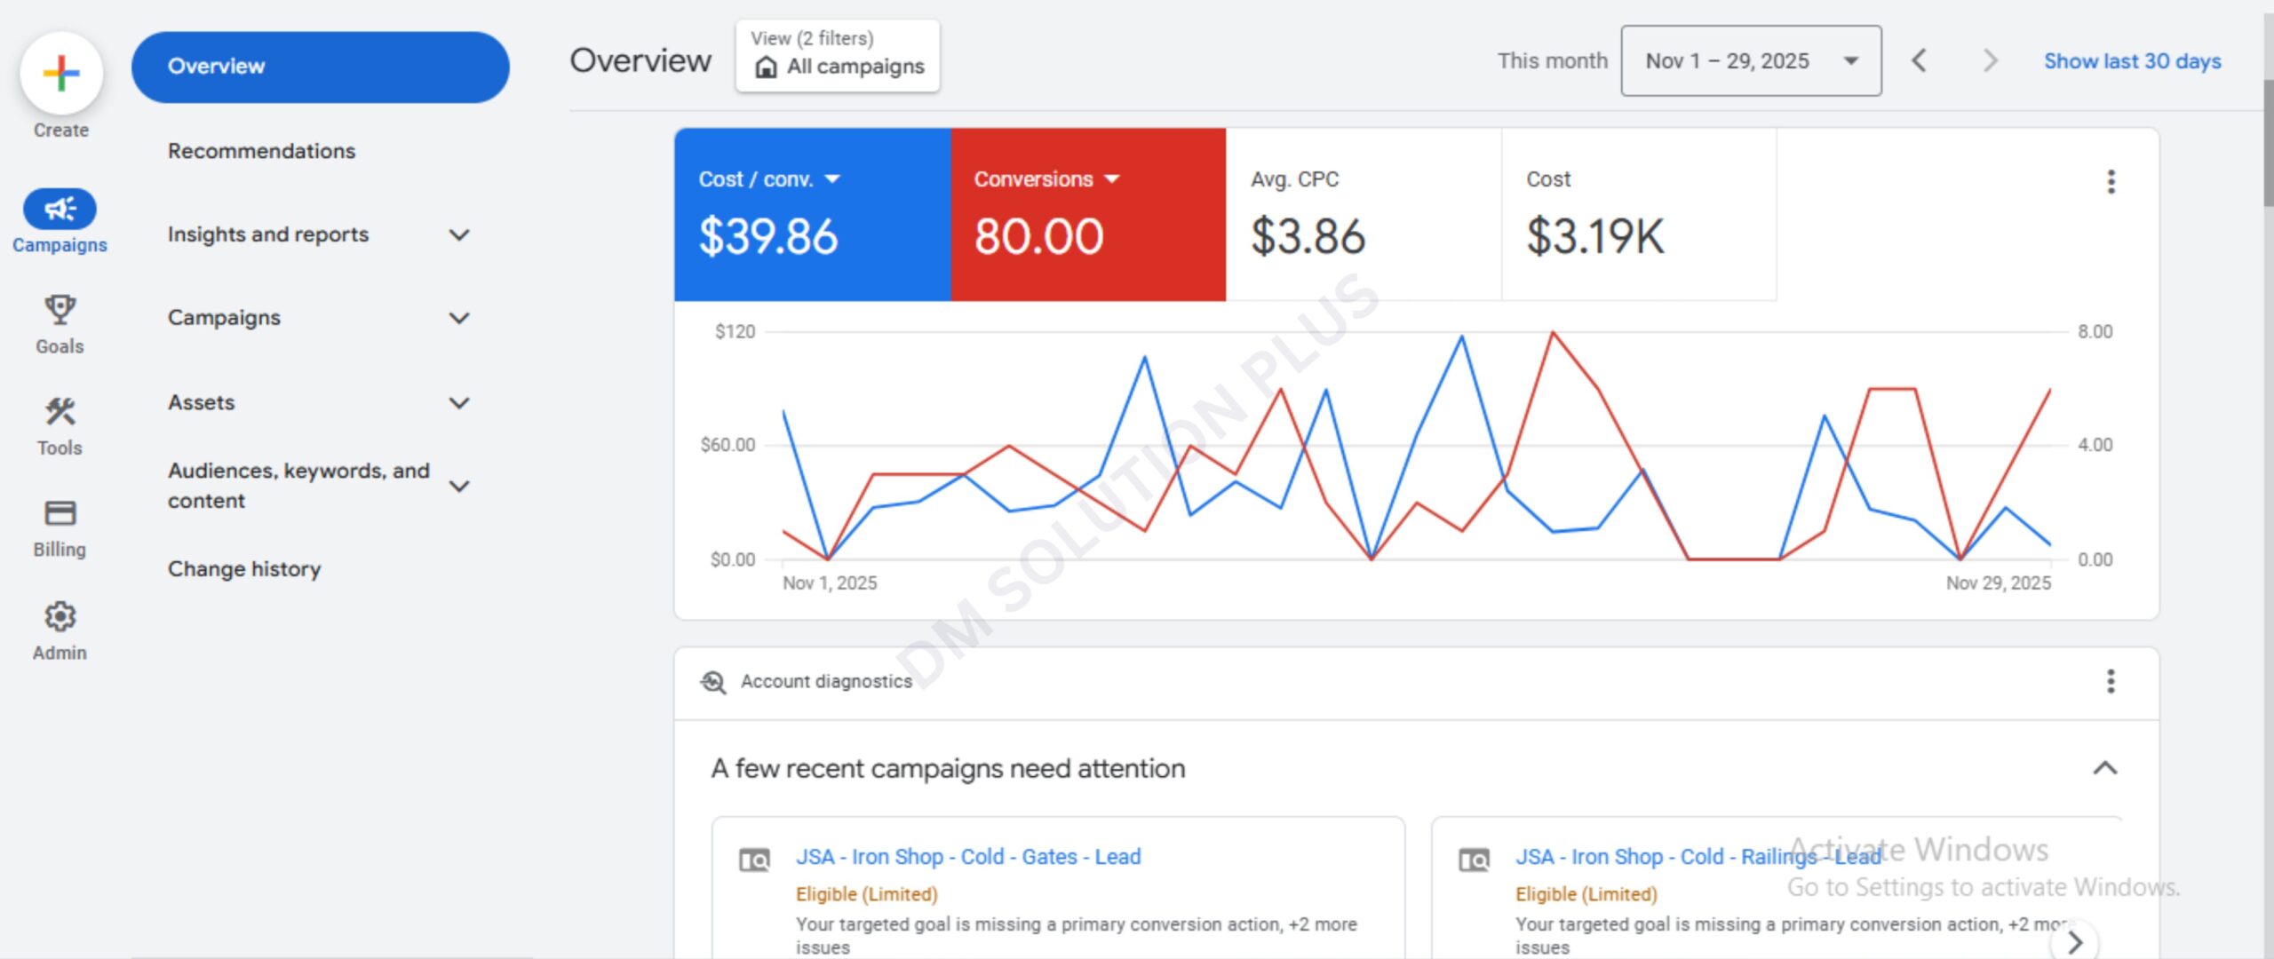Expand the Assets menu section
This screenshot has height=959, width=2274.
click(458, 403)
